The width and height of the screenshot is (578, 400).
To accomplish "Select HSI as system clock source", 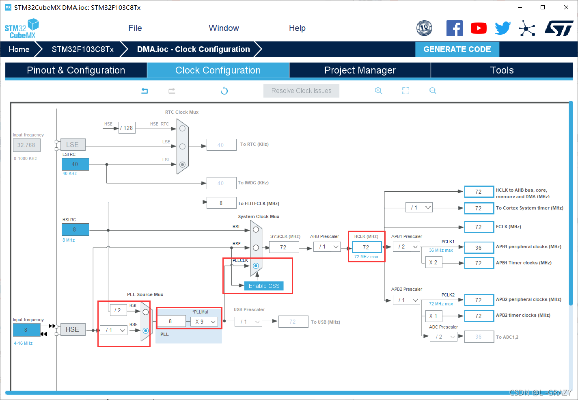I will (256, 229).
